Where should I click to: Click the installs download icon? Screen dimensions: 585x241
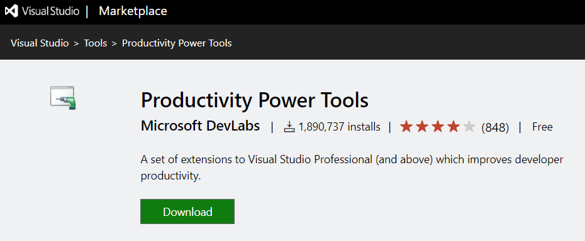click(289, 127)
